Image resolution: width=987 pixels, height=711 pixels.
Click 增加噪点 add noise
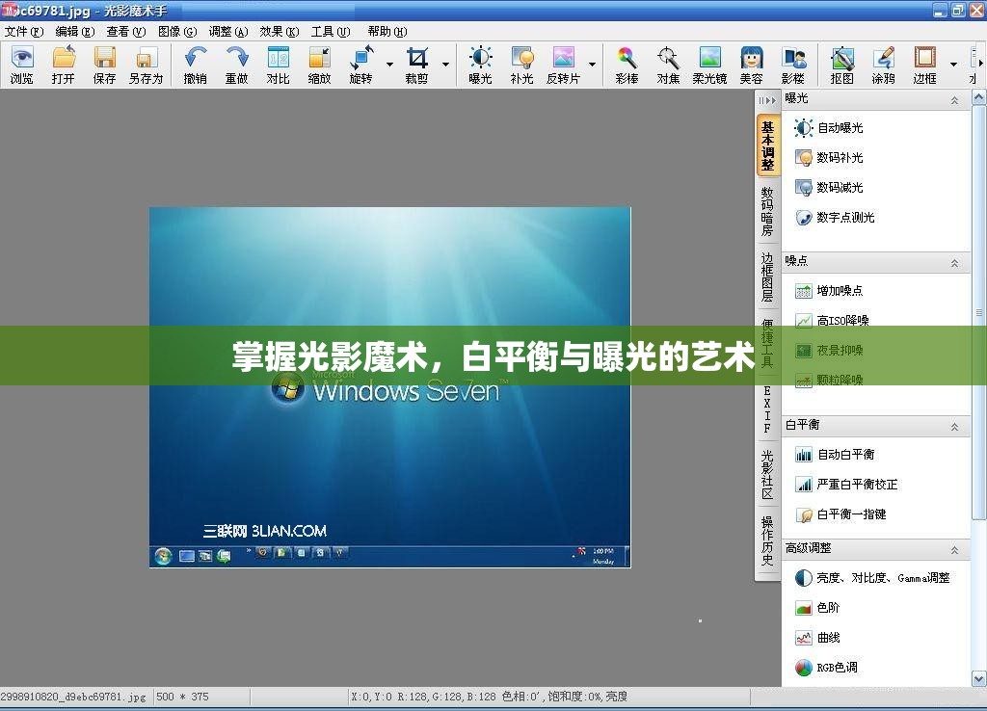point(828,291)
